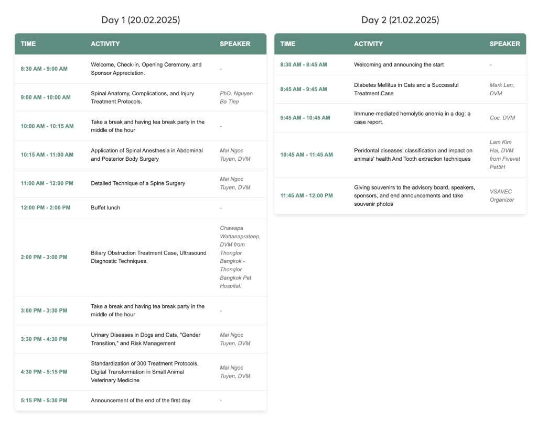Click the Day 2 SPEAKER column header
The height and width of the screenshot is (421, 537).
(x=505, y=44)
